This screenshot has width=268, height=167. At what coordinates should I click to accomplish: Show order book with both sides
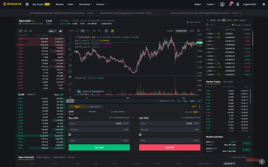[20, 31]
